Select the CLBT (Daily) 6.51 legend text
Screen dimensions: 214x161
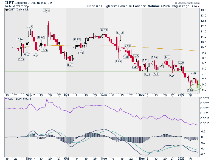click(x=19, y=10)
